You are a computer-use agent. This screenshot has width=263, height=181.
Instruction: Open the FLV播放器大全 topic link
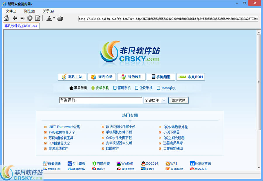click(x=59, y=143)
